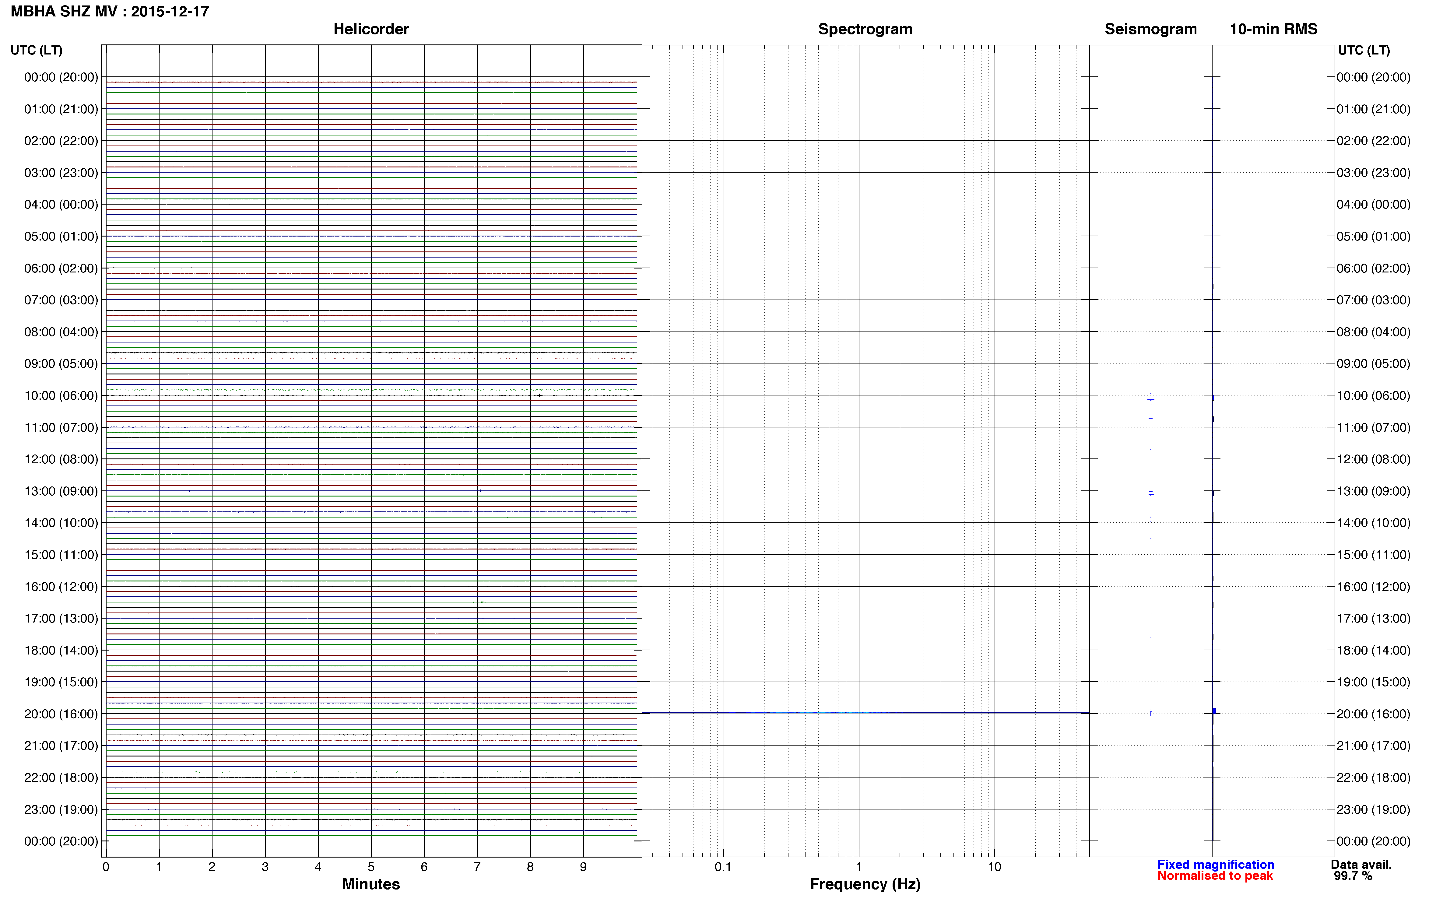Viewport: 1443px width, 902px height.
Task: Click the '10' tick on Frequency axis
Action: coord(994,867)
